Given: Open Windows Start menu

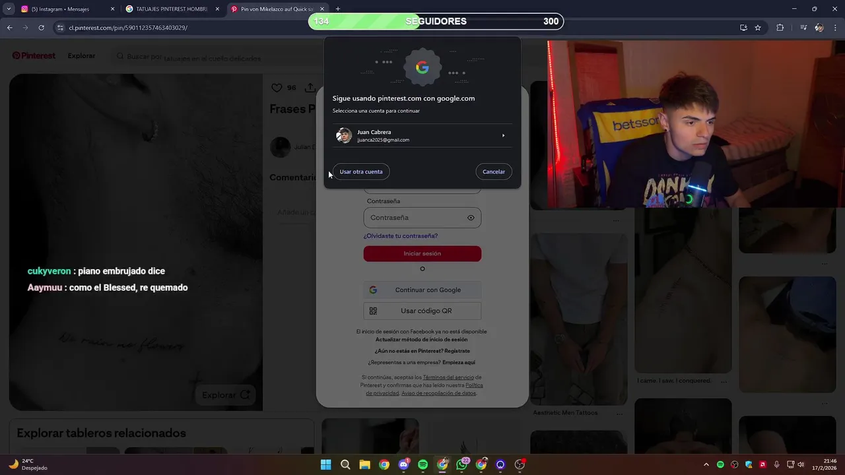Looking at the screenshot, I should [x=325, y=464].
